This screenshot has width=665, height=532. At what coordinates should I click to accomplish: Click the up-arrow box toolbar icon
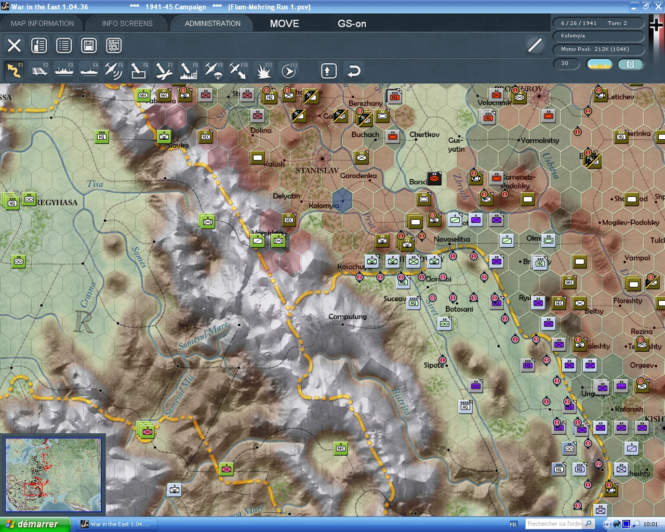(x=328, y=71)
